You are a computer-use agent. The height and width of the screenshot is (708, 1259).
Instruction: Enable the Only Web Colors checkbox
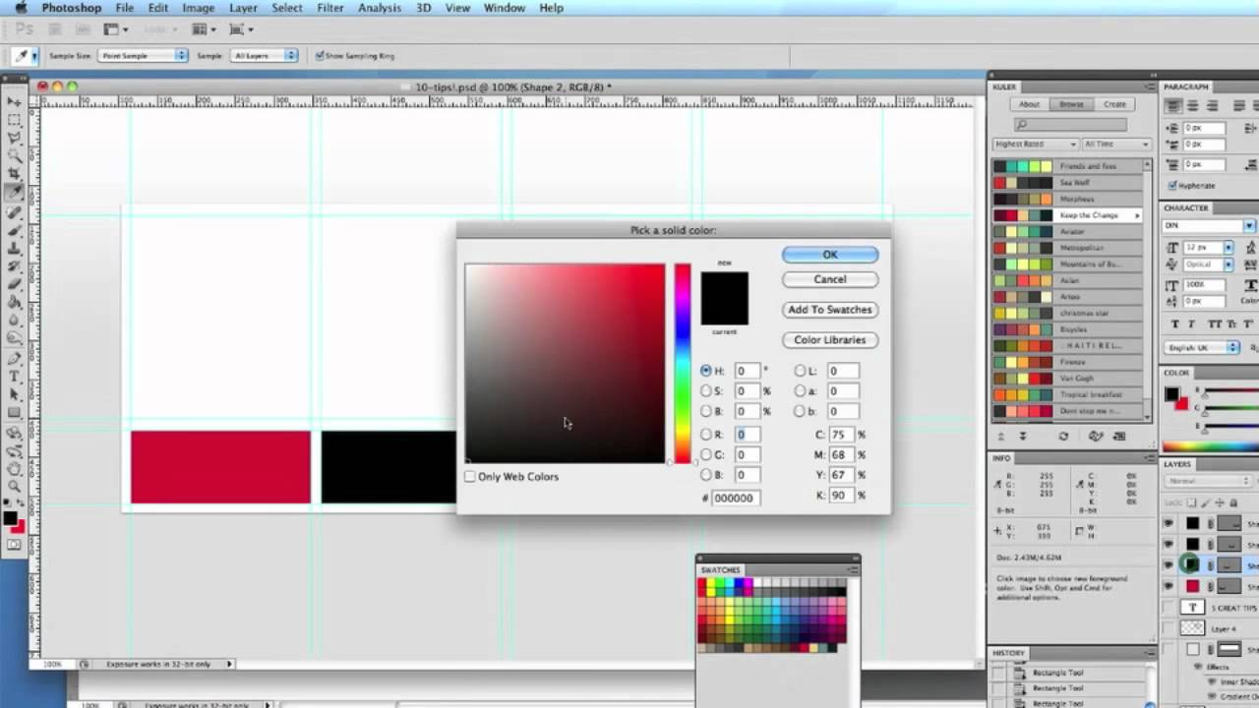click(x=470, y=477)
